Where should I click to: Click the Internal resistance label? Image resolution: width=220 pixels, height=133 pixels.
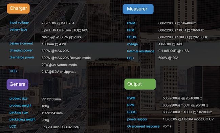[140, 51]
